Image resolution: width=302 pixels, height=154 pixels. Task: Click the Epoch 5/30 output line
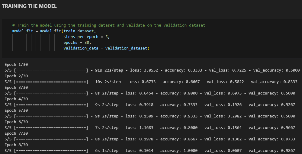16,111
